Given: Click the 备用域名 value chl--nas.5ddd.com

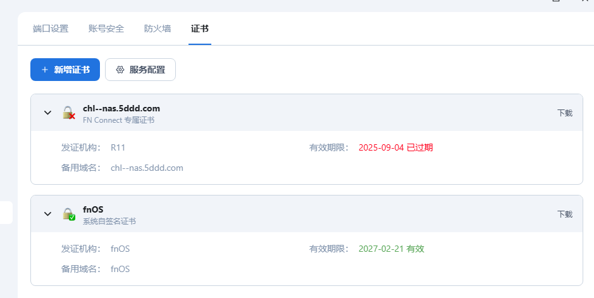Looking at the screenshot, I should (x=147, y=168).
